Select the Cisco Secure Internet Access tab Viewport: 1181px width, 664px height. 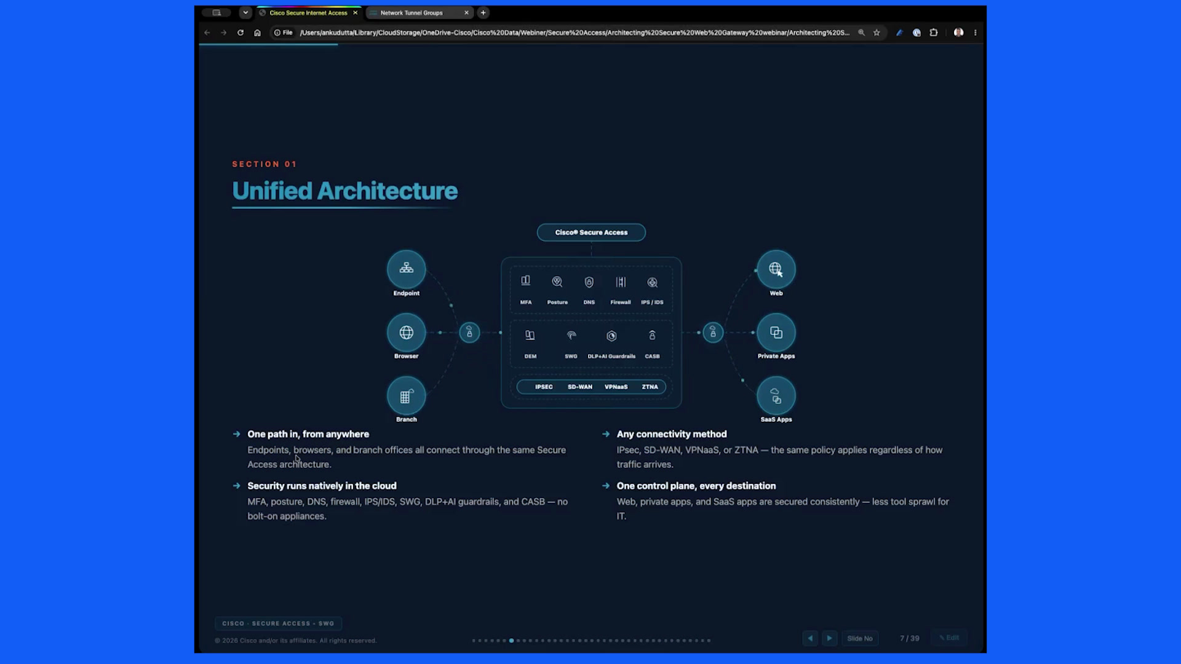click(308, 12)
